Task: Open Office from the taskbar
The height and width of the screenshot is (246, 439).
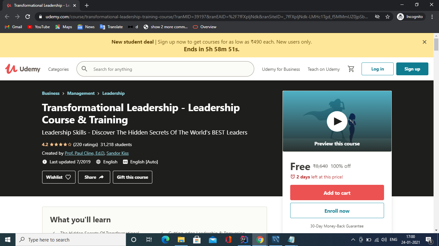Action: point(228,240)
